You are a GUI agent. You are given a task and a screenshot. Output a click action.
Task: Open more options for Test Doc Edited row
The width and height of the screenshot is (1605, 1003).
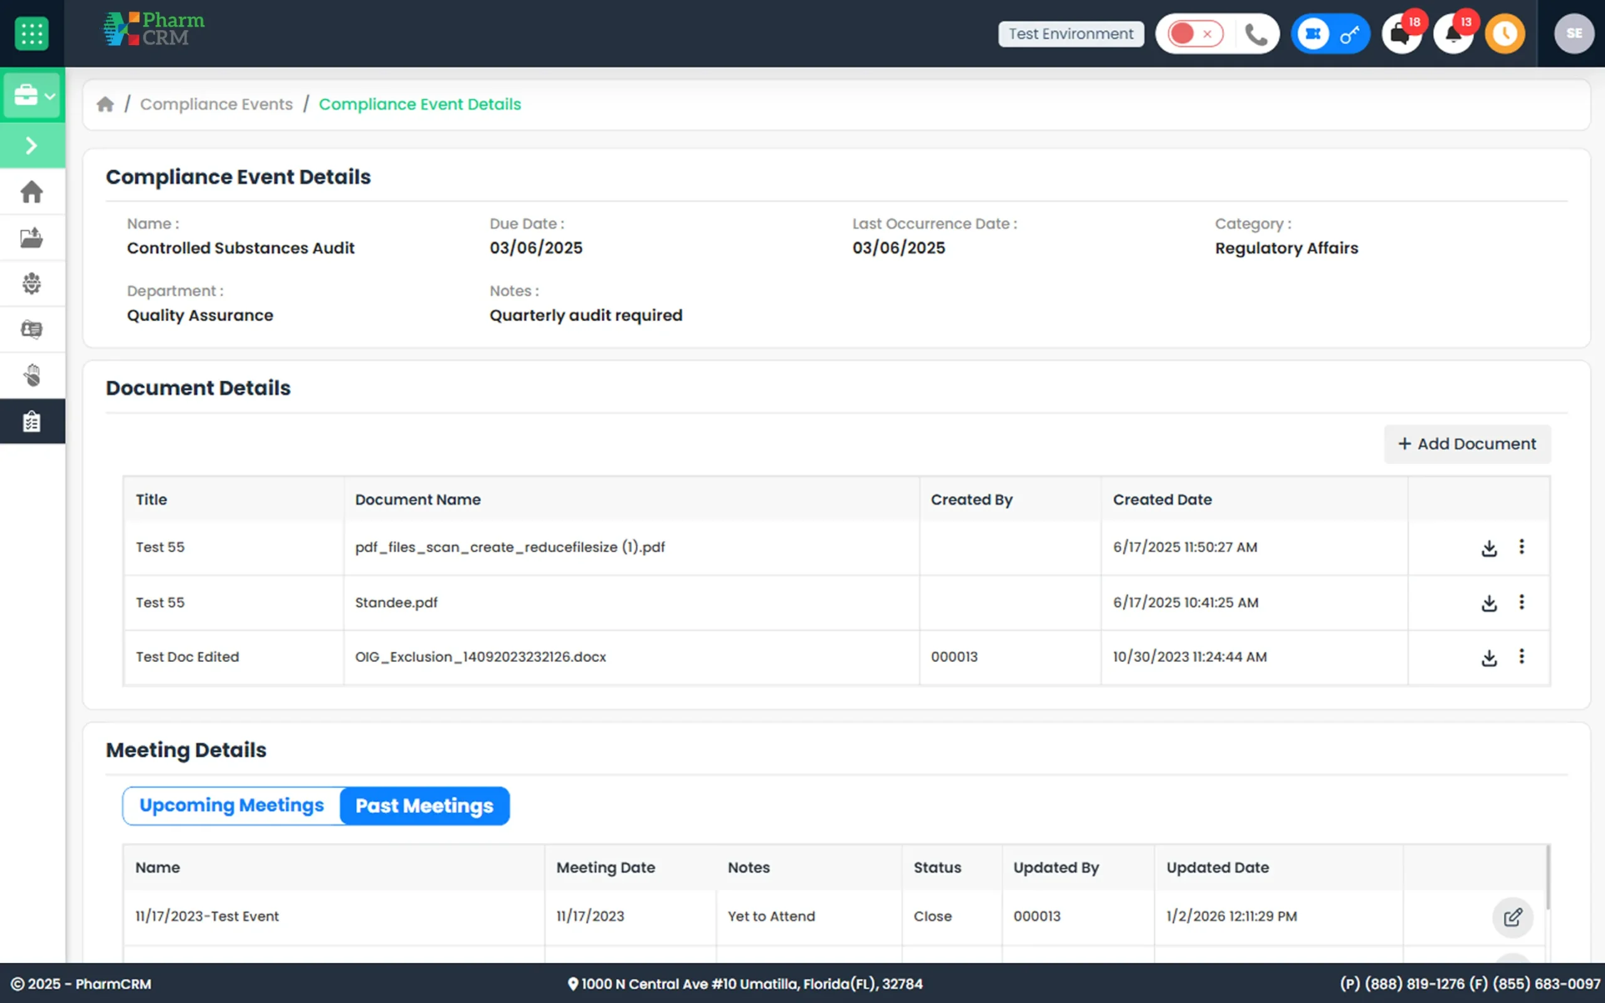click(x=1522, y=656)
